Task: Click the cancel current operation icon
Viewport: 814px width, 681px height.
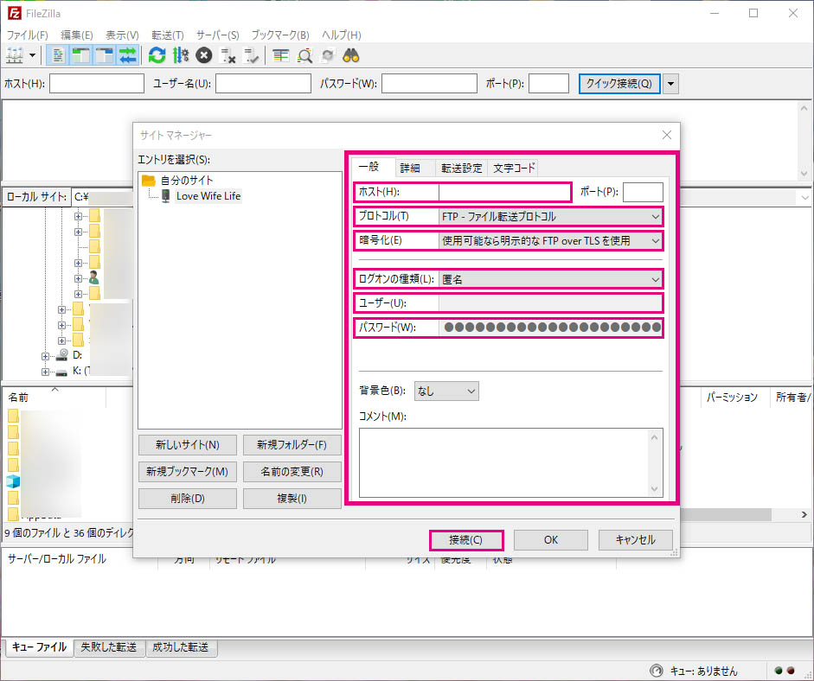Action: tap(203, 55)
